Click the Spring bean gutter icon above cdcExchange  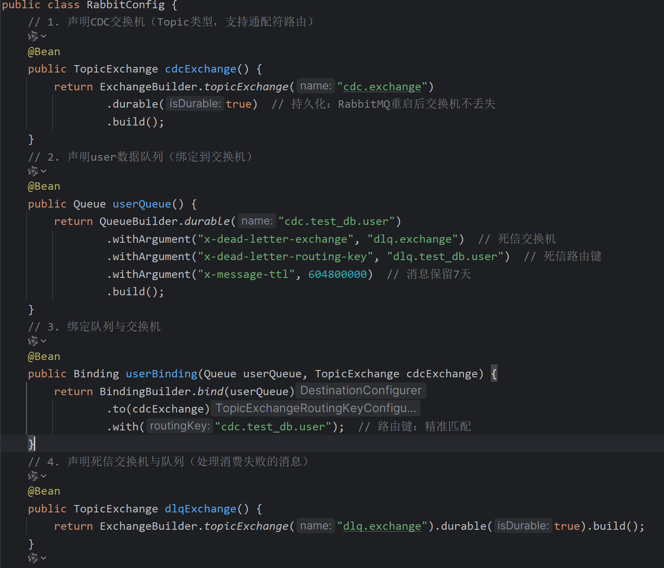pyautogui.click(x=33, y=36)
